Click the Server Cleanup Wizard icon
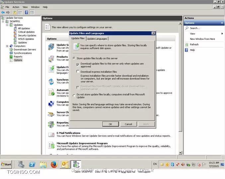Viewport: 225px width, 179px height. pos(51,114)
